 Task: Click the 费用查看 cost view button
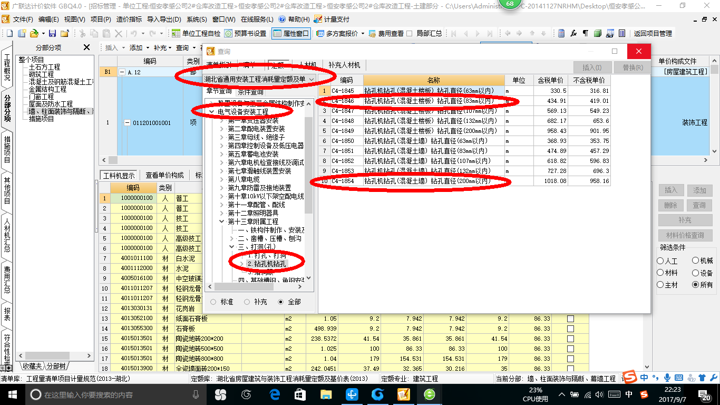pyautogui.click(x=386, y=33)
